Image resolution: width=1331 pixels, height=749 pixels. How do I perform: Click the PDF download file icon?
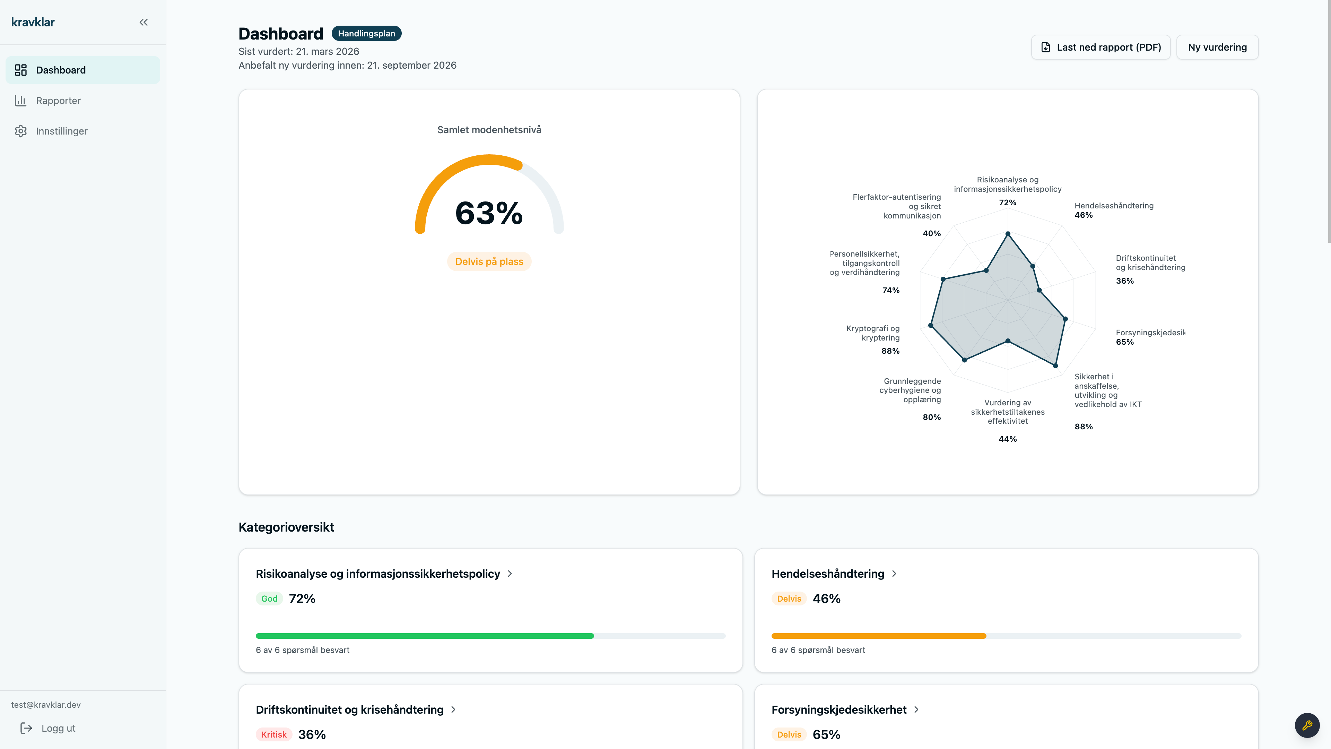(1045, 47)
